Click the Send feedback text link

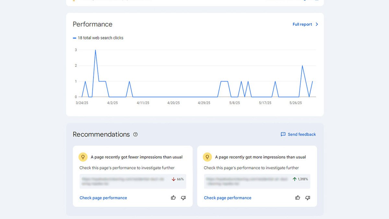[x=301, y=134]
